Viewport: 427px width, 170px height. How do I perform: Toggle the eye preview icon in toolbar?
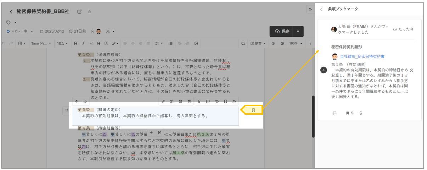click(x=273, y=43)
